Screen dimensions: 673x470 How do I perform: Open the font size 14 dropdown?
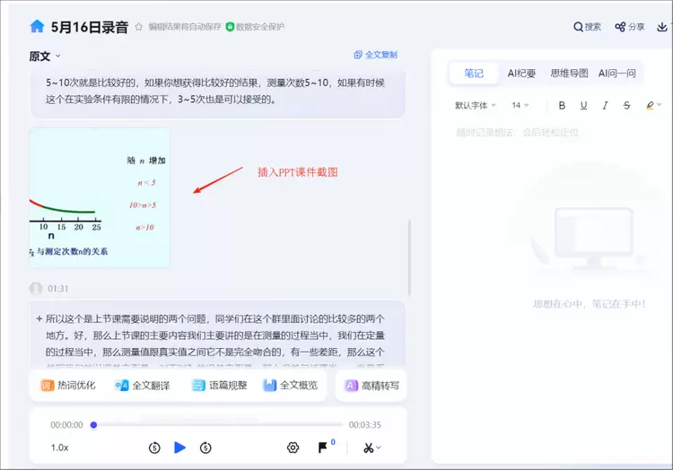[521, 106]
